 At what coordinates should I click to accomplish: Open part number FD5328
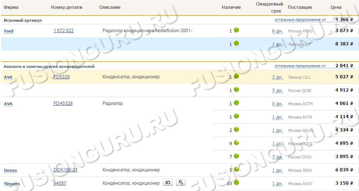[61, 77]
